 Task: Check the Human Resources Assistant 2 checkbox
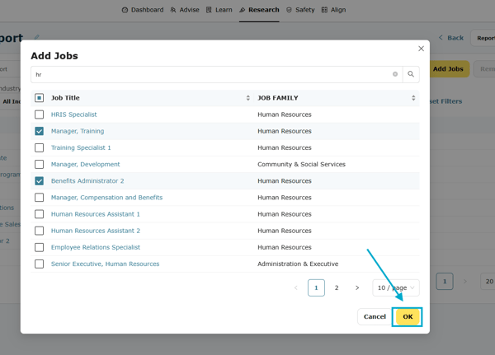click(39, 231)
